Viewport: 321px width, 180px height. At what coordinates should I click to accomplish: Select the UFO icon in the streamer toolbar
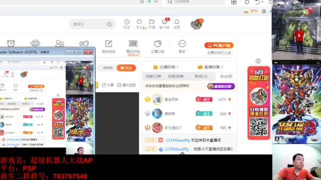(x=35, y=43)
